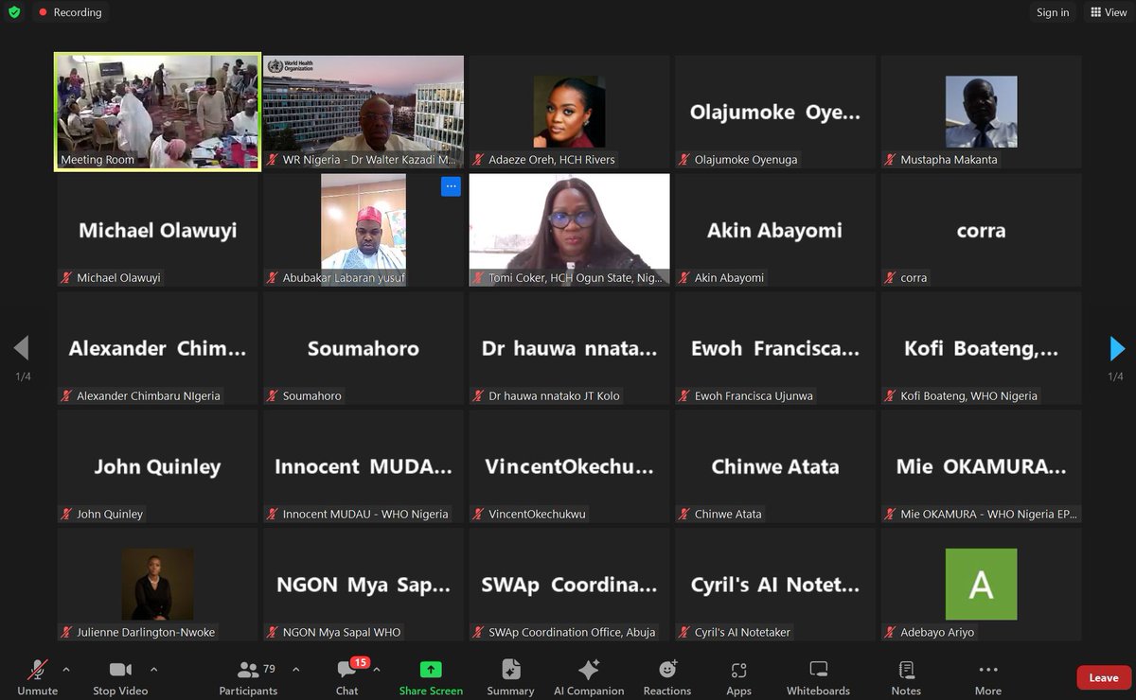Viewport: 1136px width, 700px height.
Task: Click the Innocent MUDAU - WHO Nigeria label
Action: [x=365, y=515]
